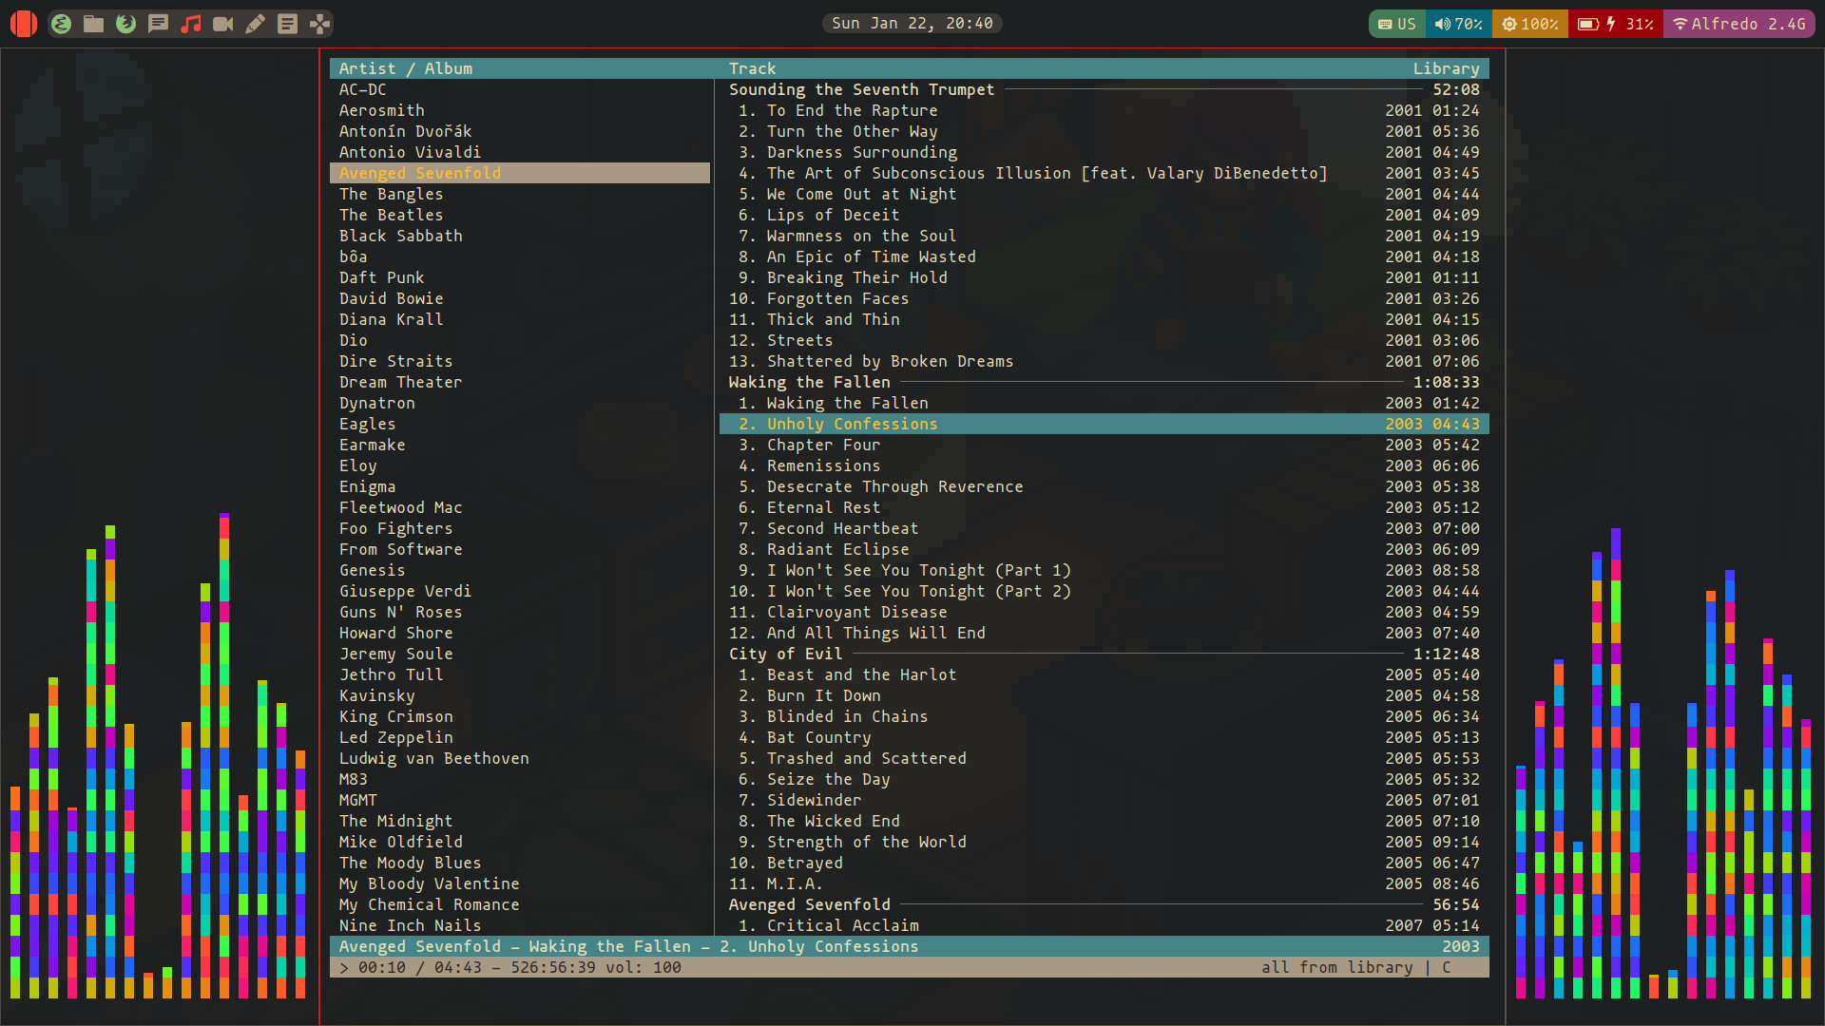The width and height of the screenshot is (1825, 1026).
Task: Click the chat/messaging icon in taskbar
Action: tap(159, 23)
